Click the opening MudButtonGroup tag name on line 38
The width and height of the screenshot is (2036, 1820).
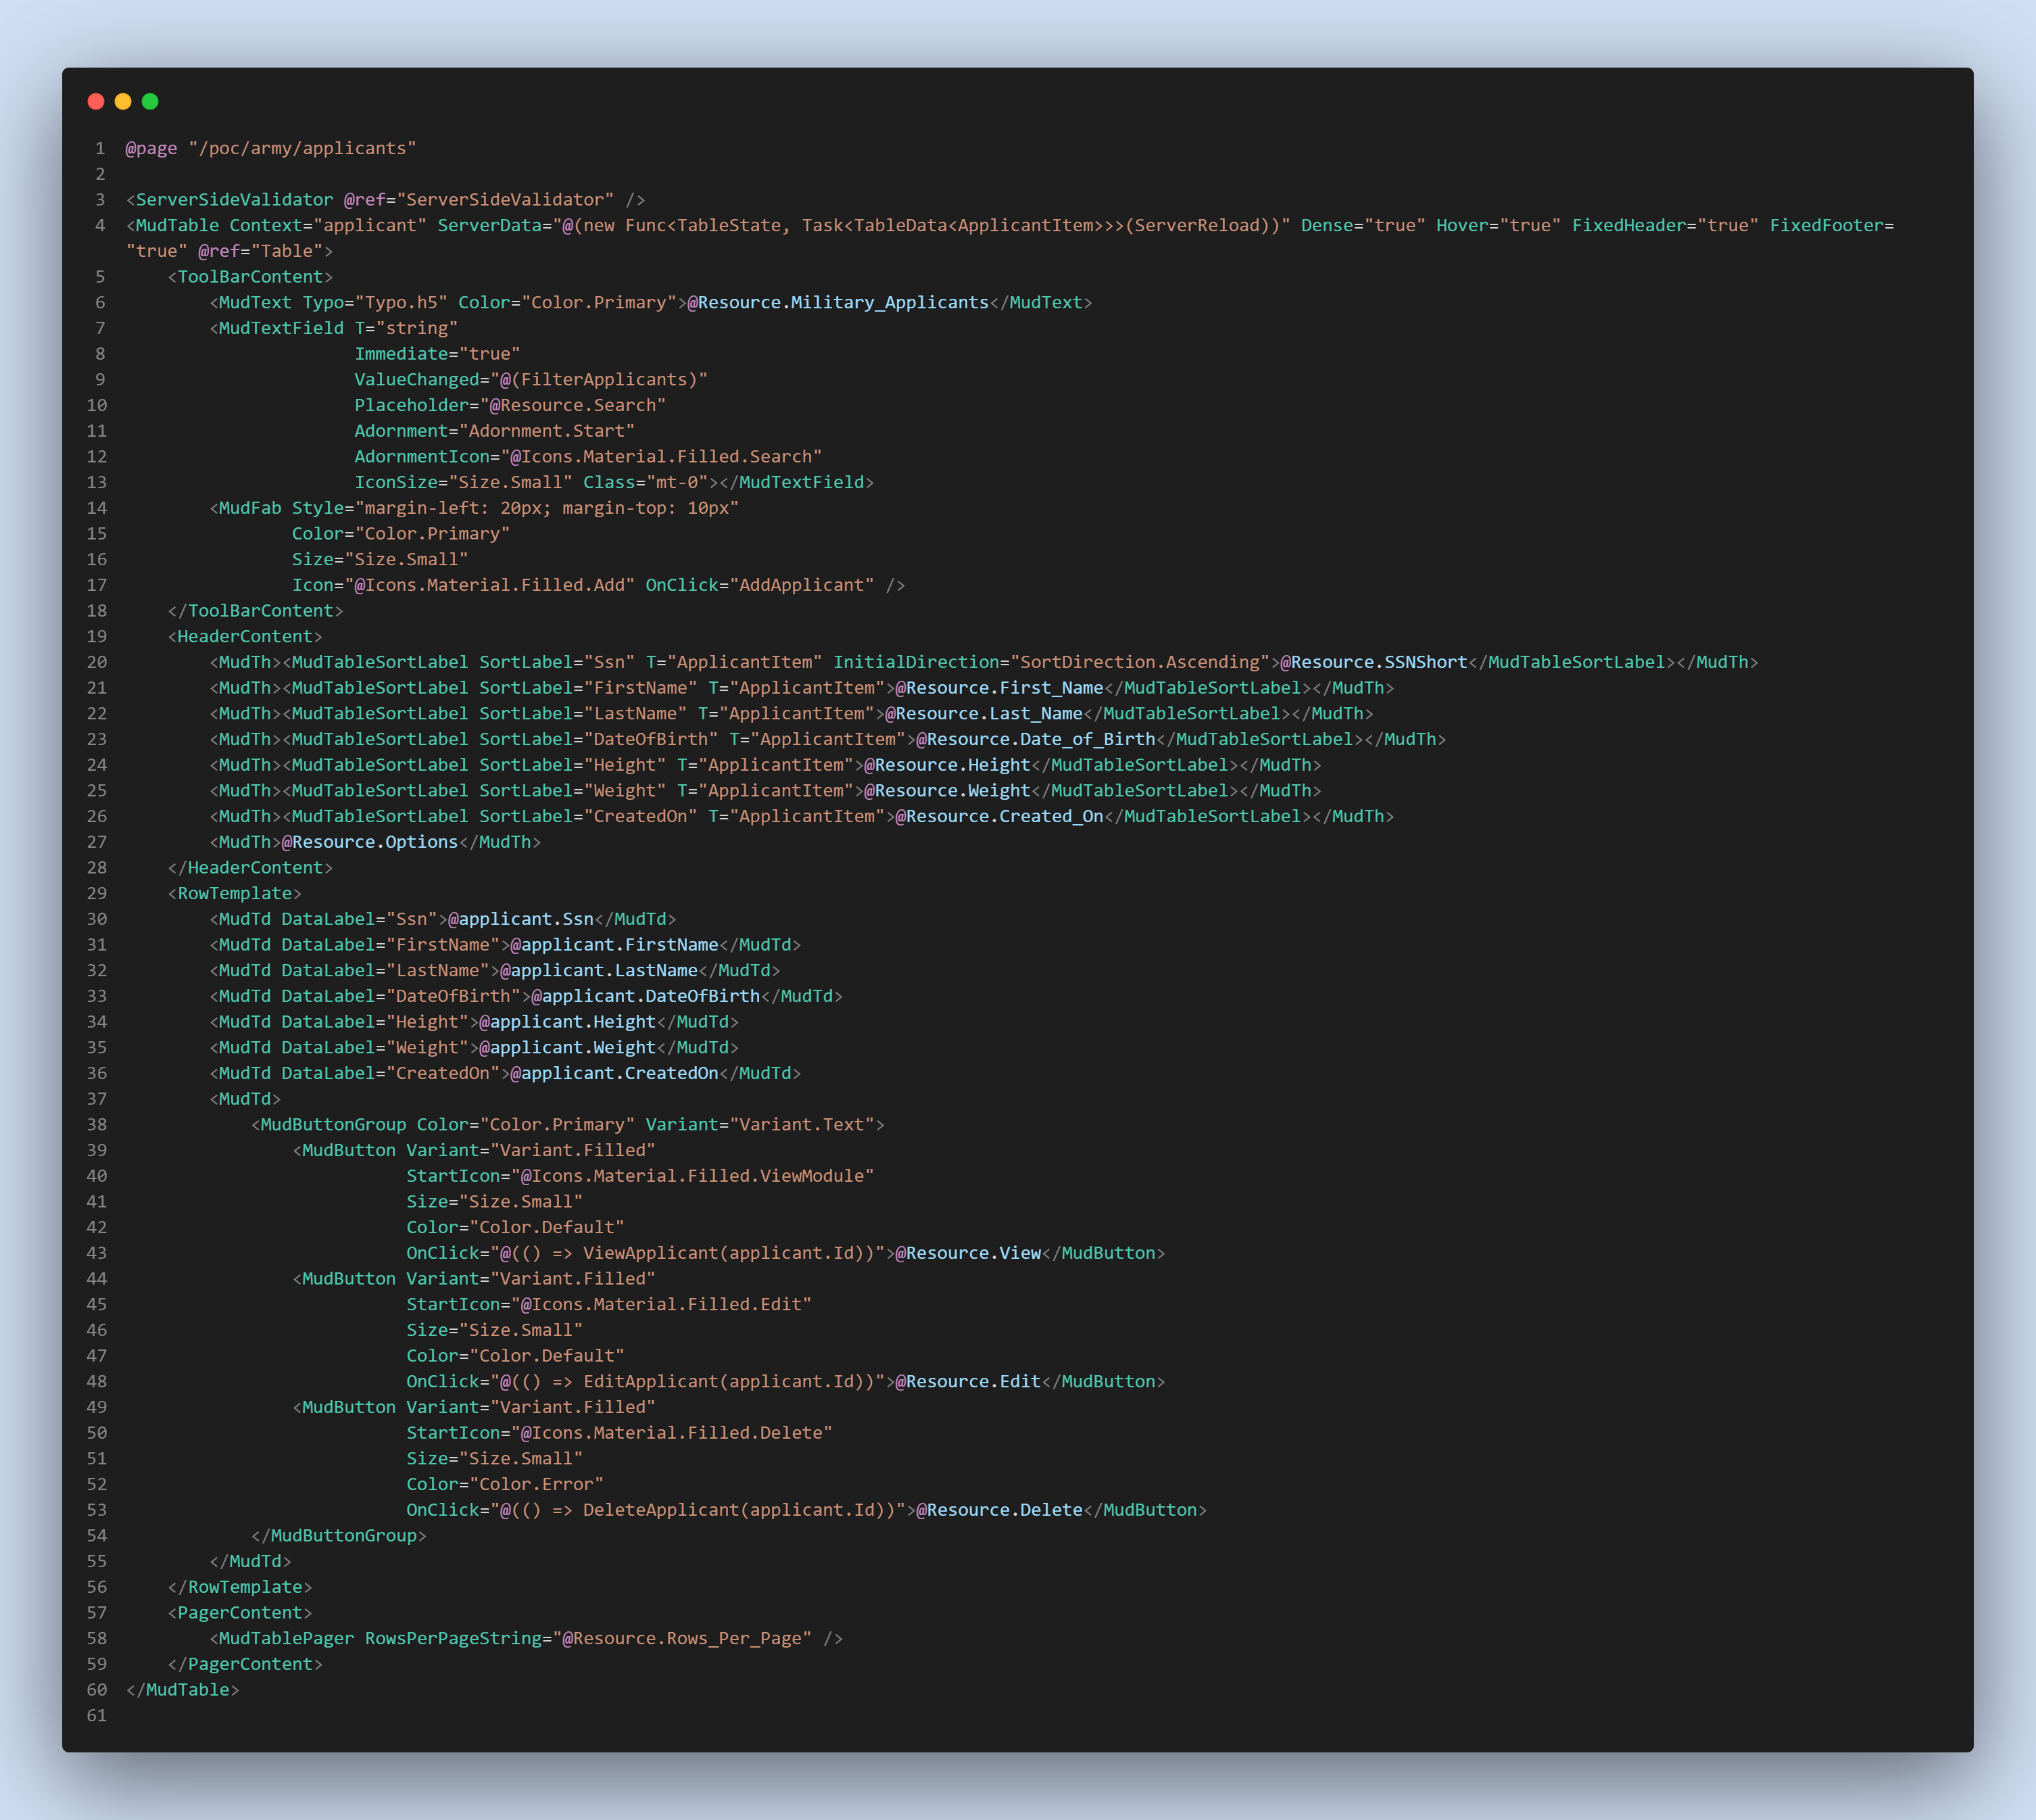[x=333, y=1124]
